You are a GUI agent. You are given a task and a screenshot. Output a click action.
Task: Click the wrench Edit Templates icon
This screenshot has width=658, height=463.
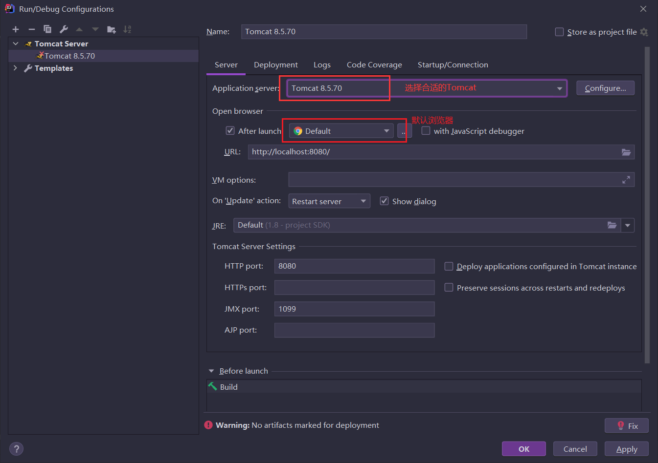[64, 29]
